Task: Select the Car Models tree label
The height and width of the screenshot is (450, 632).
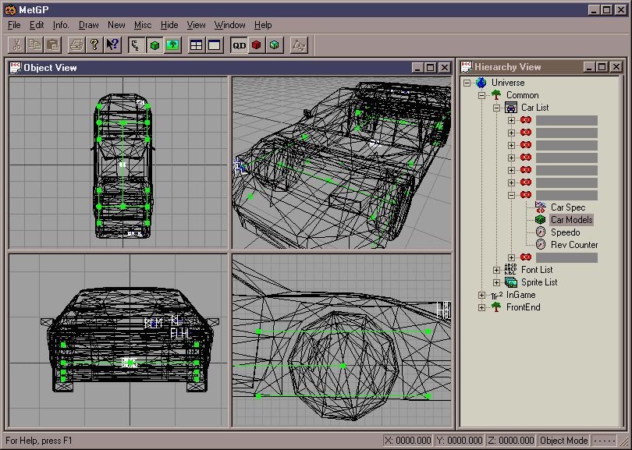Action: (x=572, y=220)
